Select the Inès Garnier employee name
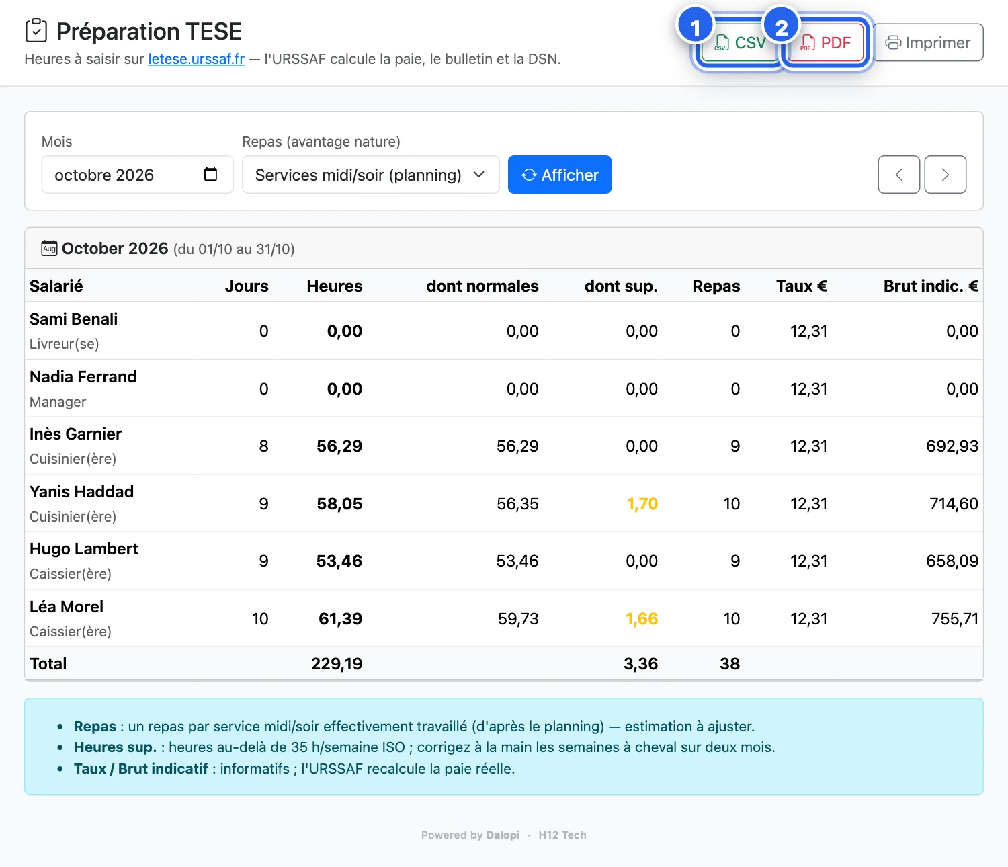This screenshot has width=1008, height=867. (x=76, y=434)
